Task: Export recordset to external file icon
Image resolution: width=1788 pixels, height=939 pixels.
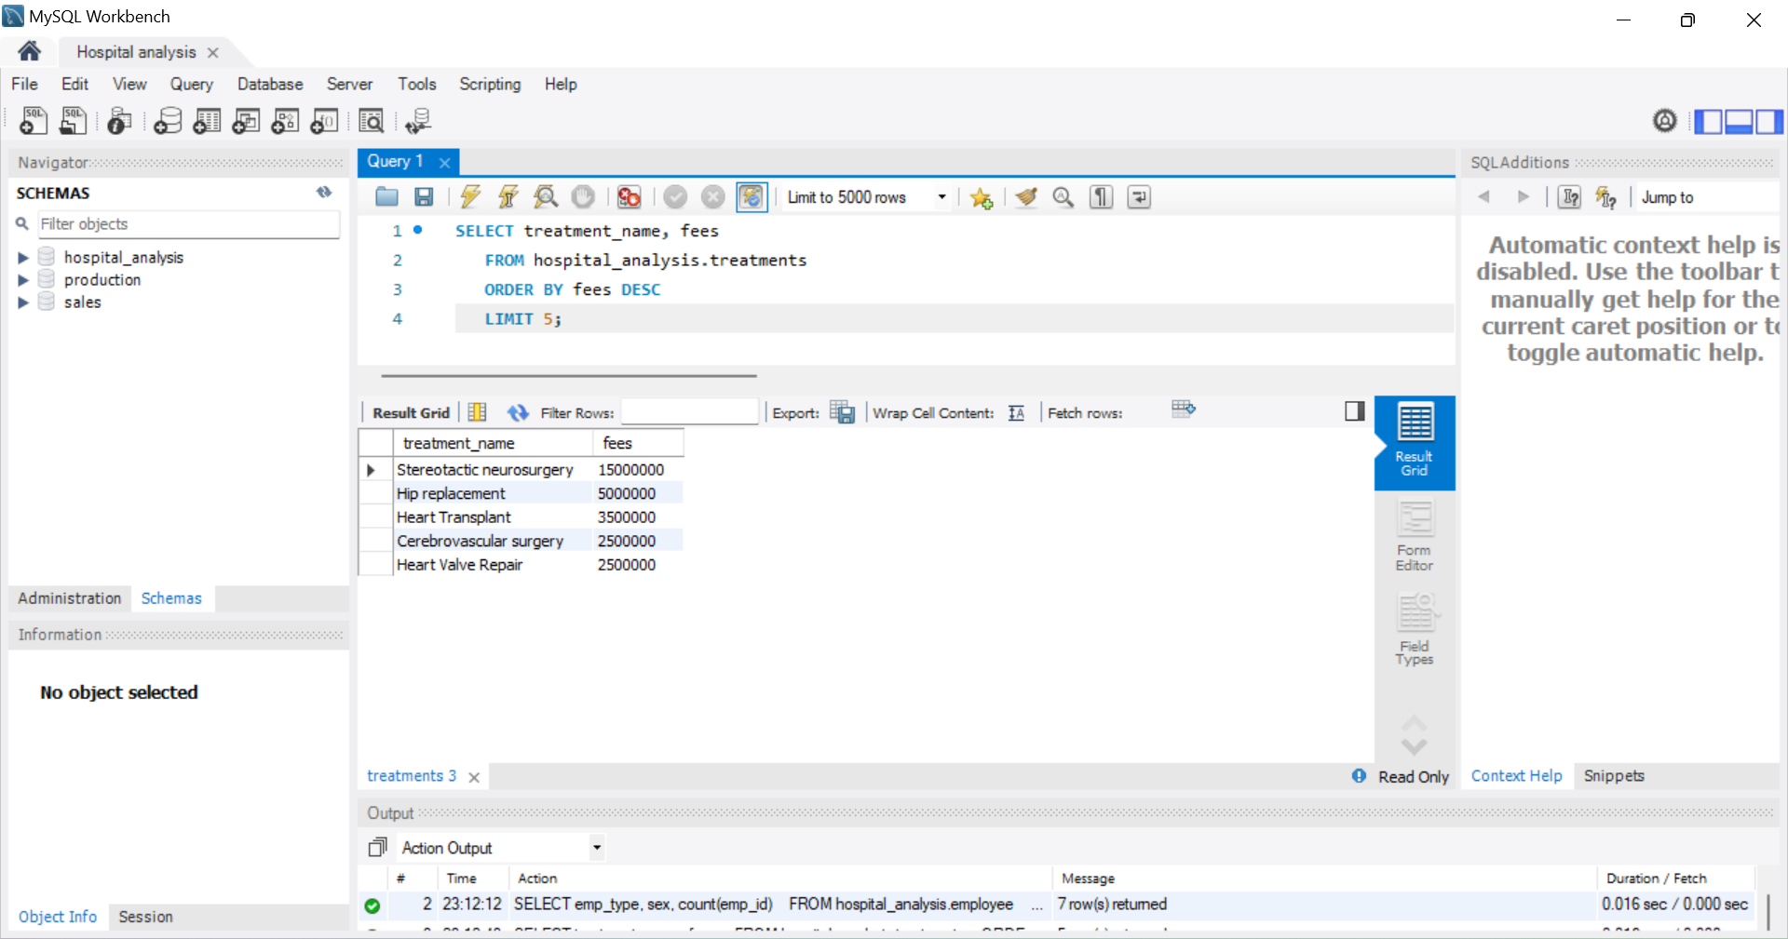Action: (x=842, y=412)
